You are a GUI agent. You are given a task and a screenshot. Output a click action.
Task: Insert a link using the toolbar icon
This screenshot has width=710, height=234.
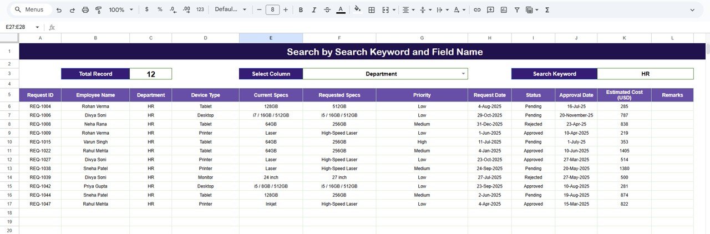point(477,10)
